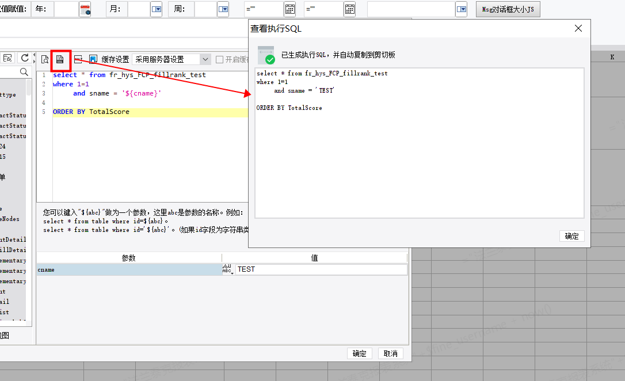The width and height of the screenshot is (625, 381).
Task: Click 取消 in the dataset query dialog
Action: point(390,353)
